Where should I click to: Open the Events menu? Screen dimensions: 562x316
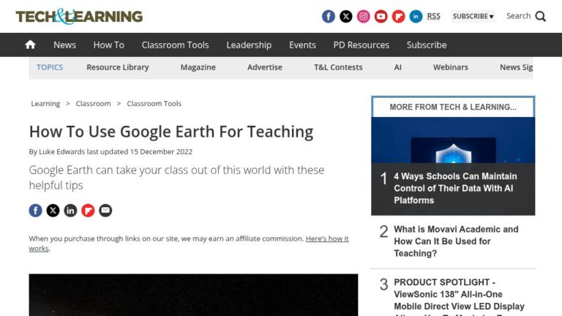point(302,45)
